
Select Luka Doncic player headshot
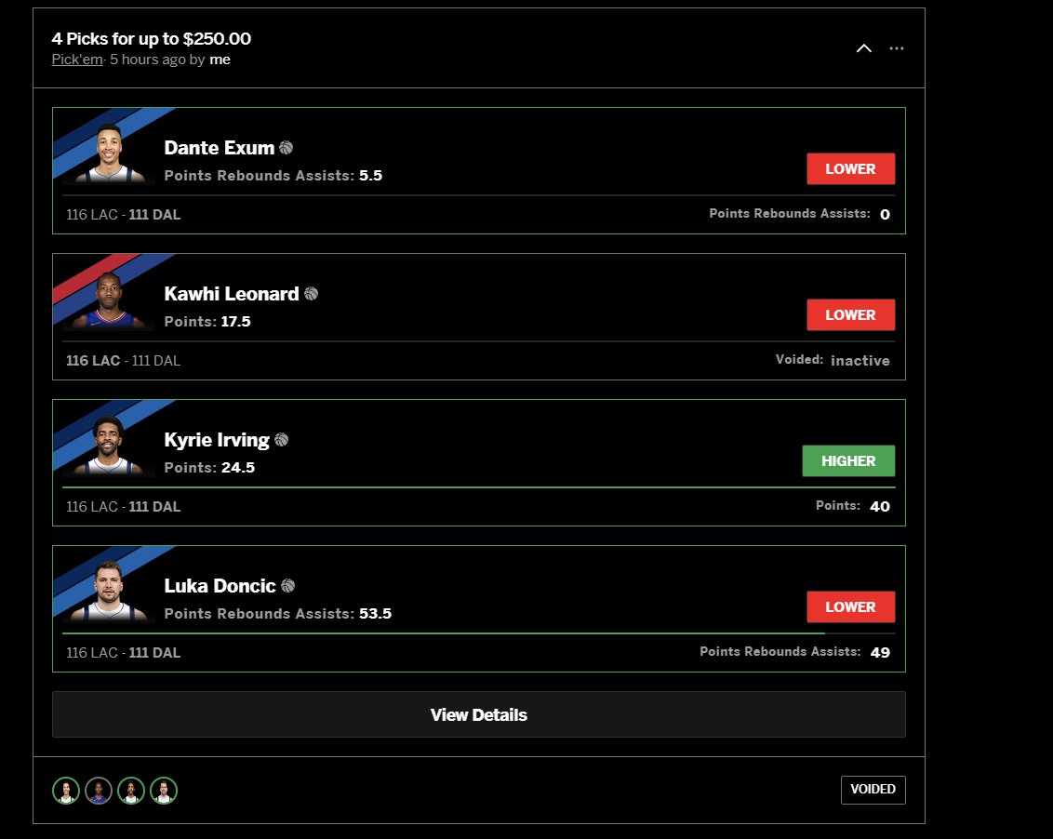(x=109, y=592)
